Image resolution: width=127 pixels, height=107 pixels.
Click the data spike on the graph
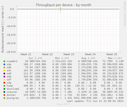pos(60,10)
